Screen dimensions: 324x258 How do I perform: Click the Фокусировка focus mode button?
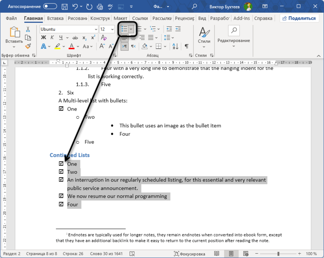pyautogui.click(x=190, y=254)
